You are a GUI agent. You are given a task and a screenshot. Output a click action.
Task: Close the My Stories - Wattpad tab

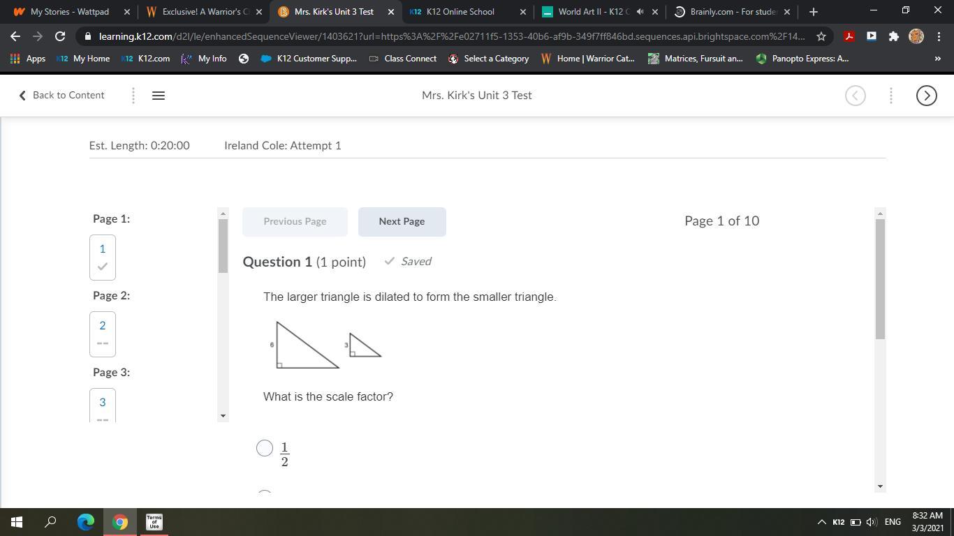(126, 12)
